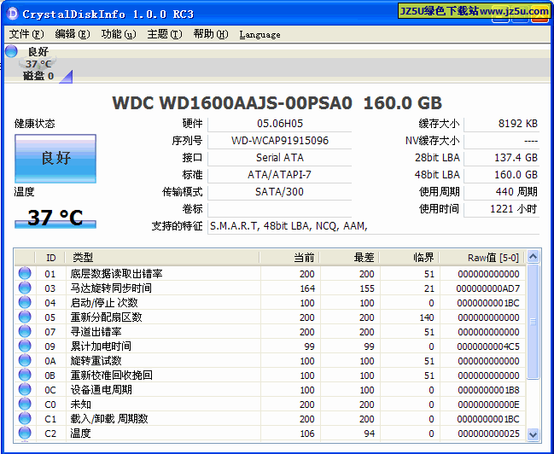
Task: Click the empty 卷标 field
Action: [x=280, y=209]
